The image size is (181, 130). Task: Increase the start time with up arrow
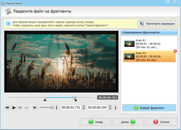pyautogui.click(x=84, y=106)
